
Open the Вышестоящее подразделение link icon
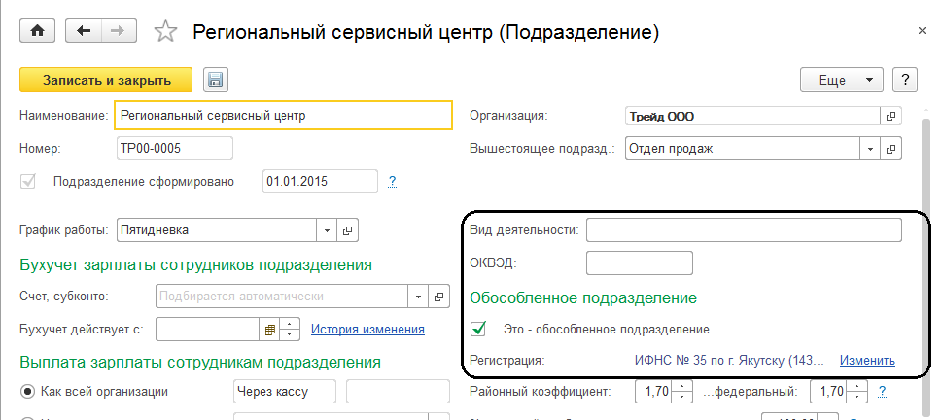point(890,150)
